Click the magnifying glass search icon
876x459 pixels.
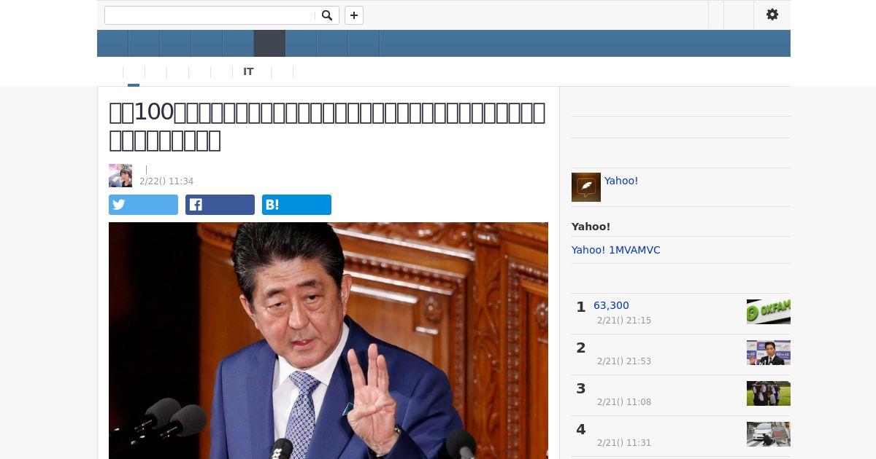327,15
